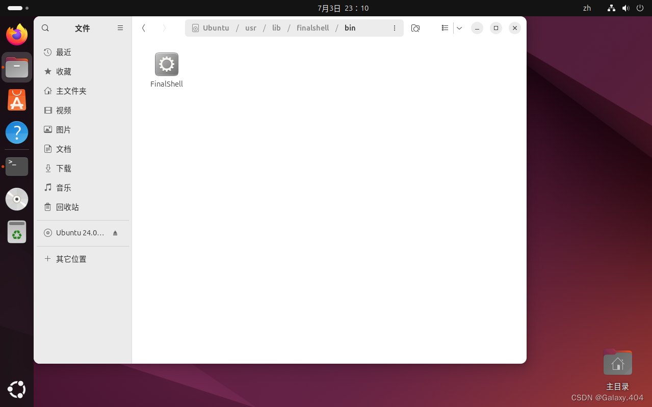Open the 回收站 (Trash) in the sidebar
This screenshot has height=407, width=652.
66,207
